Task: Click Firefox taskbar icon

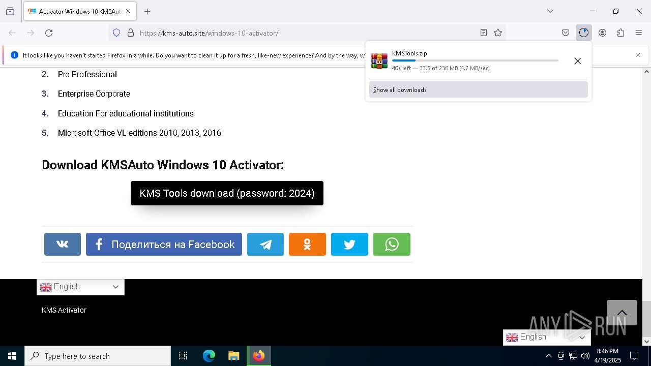Action: tap(259, 356)
